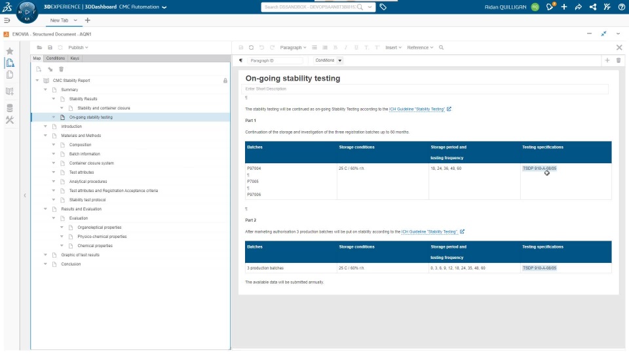This screenshot has height=354, width=629.
Task: Click new topic icon in Map tab
Action: tap(39, 69)
